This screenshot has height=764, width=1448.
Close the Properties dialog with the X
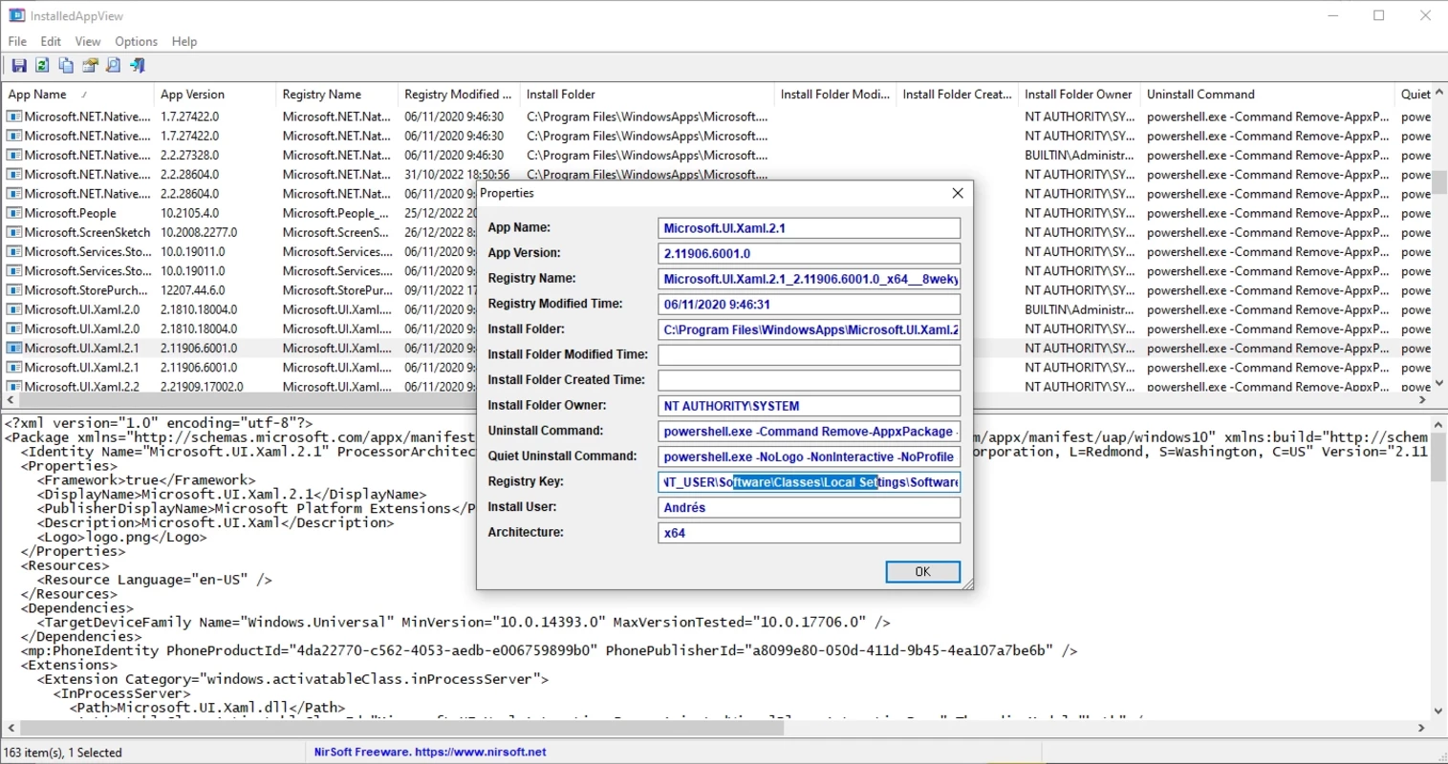958,193
